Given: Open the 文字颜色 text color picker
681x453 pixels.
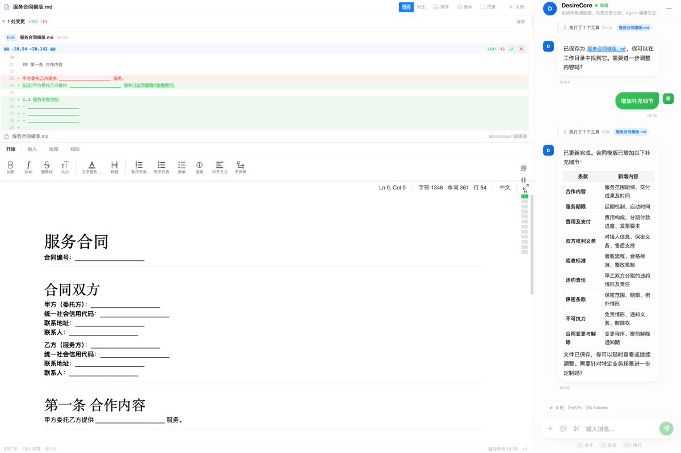Looking at the screenshot, I should 91,166.
